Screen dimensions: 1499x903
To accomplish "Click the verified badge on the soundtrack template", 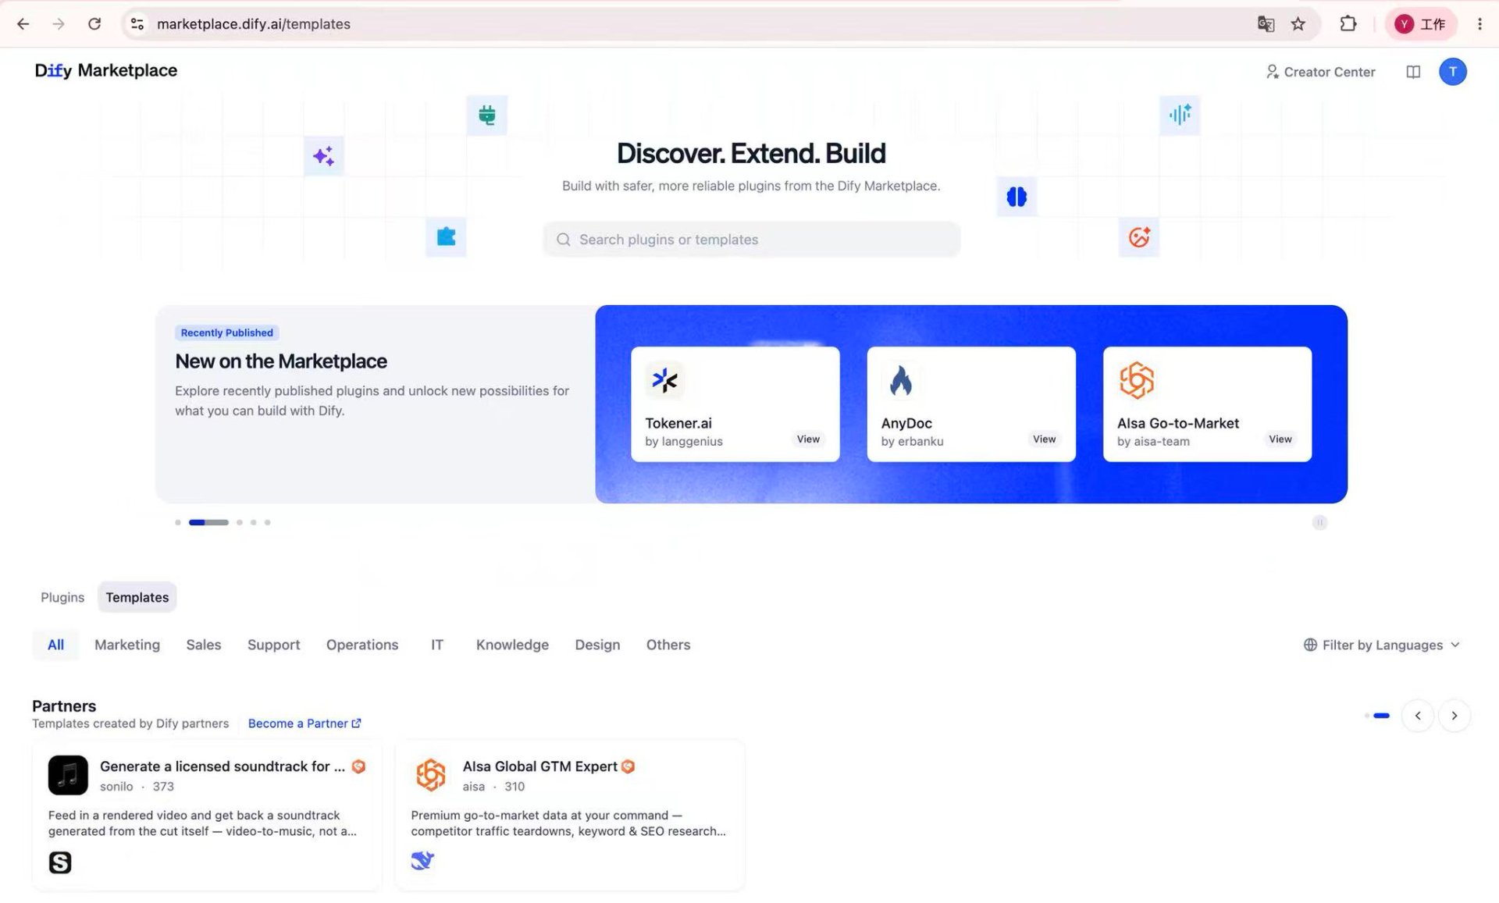I will click(358, 766).
